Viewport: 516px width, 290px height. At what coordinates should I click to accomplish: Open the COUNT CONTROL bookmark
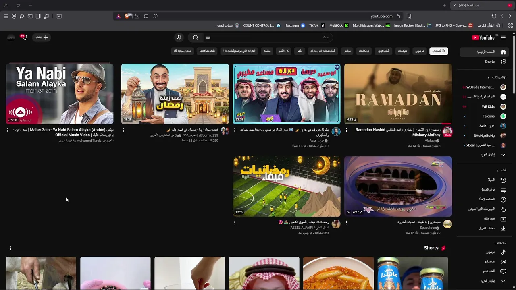tap(262, 25)
